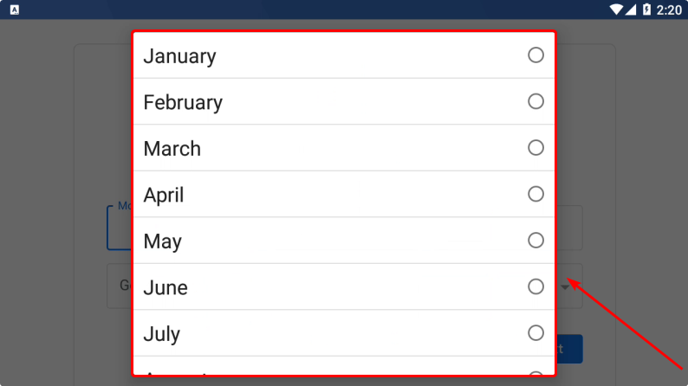Image resolution: width=688 pixels, height=386 pixels.
Task: Tap the February month label
Action: [183, 102]
